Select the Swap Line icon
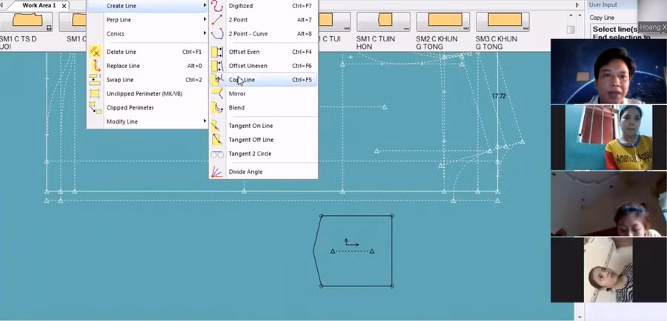The width and height of the screenshot is (667, 321). pyautogui.click(x=95, y=80)
